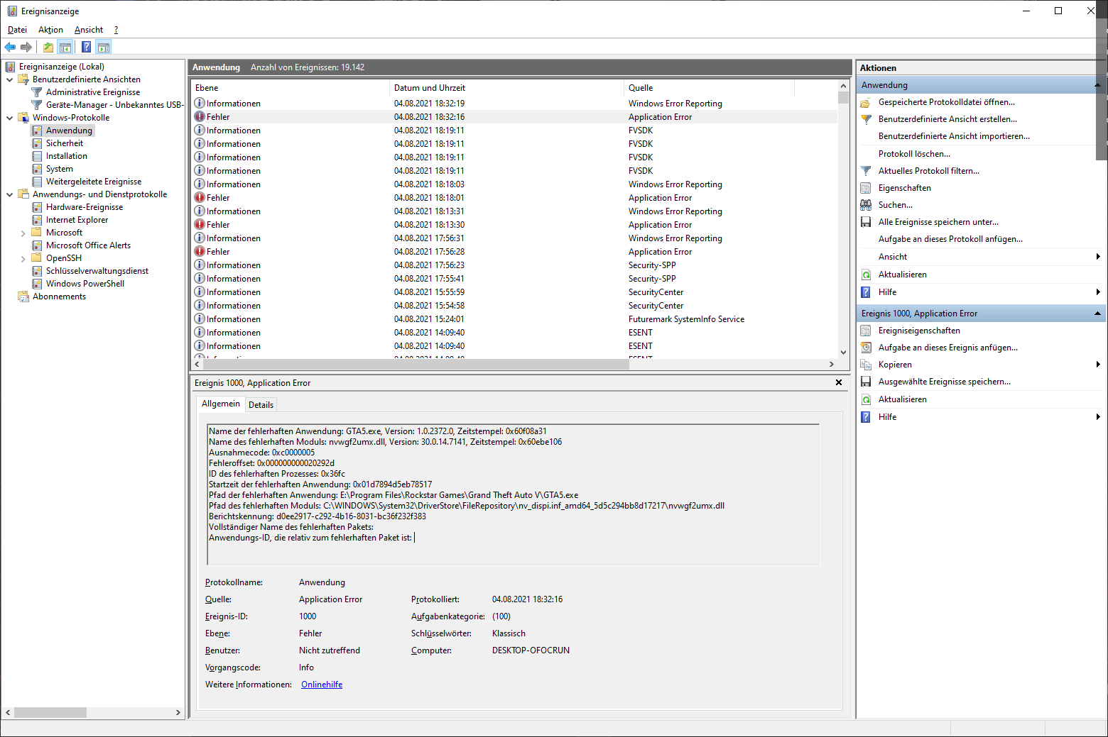This screenshot has width=1108, height=737.
Task: Select the System log in the tree
Action: [60, 169]
